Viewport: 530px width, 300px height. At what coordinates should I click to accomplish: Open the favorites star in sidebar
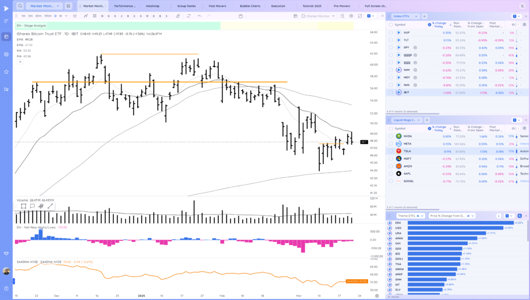point(6,72)
